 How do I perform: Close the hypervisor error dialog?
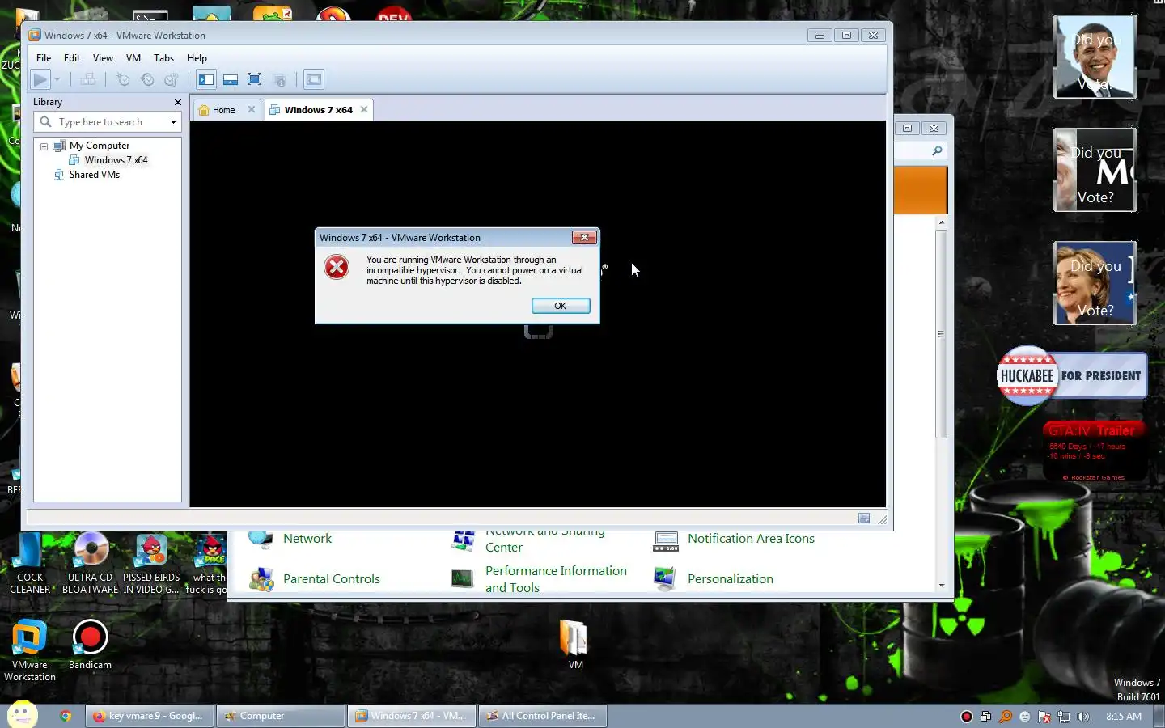(x=584, y=237)
